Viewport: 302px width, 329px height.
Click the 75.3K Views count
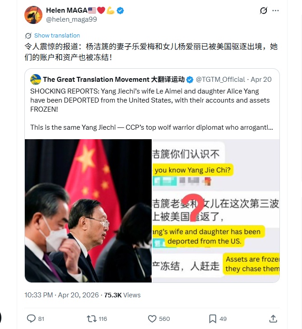122,295
